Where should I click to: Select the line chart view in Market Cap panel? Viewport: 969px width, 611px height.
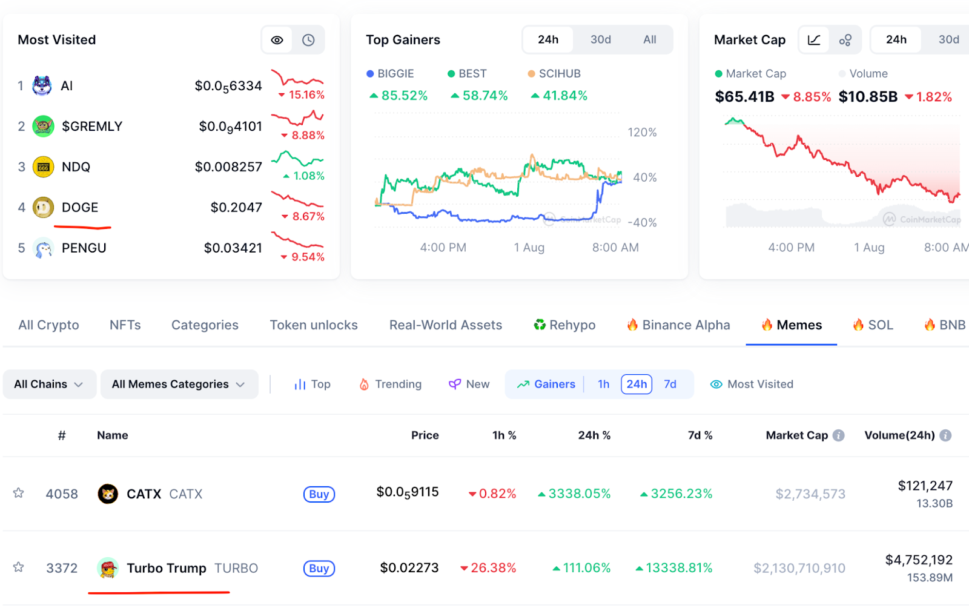(x=814, y=39)
